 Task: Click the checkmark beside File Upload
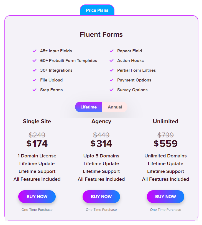(x=34, y=80)
